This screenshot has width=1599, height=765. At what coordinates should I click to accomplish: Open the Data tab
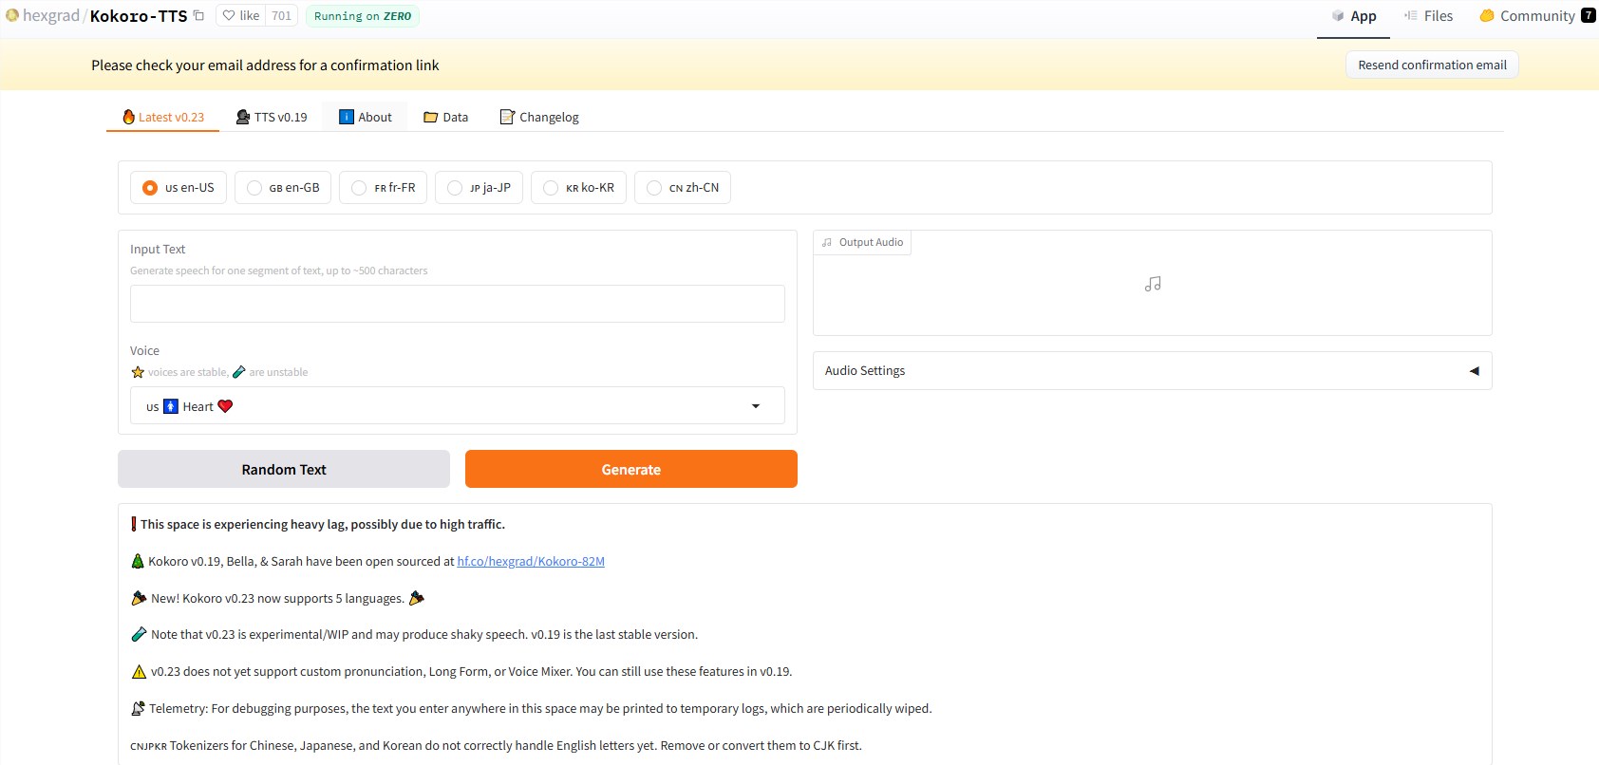coord(446,118)
